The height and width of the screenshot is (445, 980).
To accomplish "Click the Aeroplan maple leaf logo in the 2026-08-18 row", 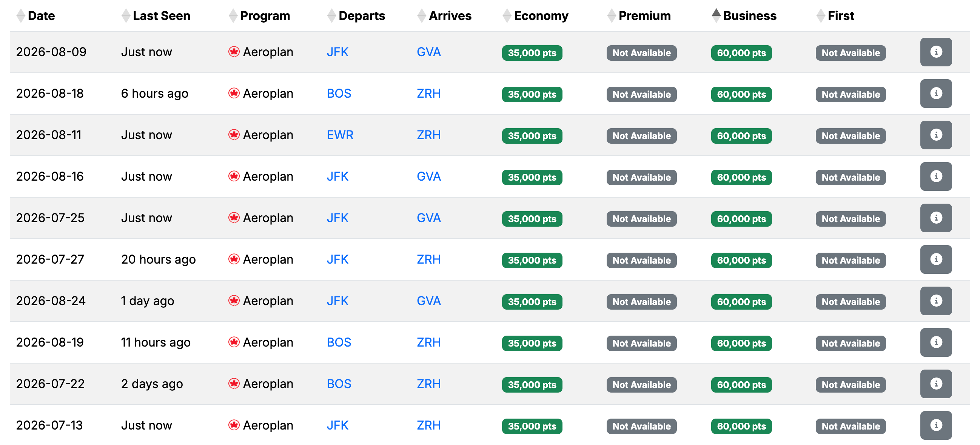I will click(234, 93).
